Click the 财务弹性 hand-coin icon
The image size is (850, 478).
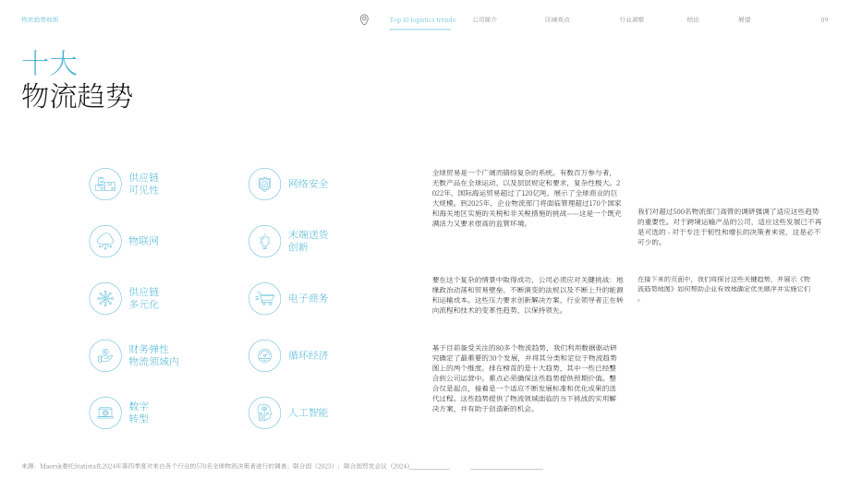pyautogui.click(x=105, y=355)
